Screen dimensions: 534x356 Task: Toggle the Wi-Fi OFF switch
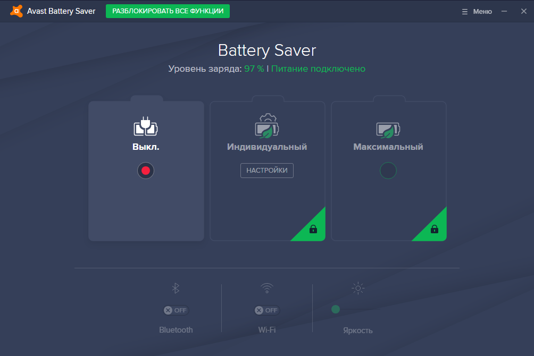point(267,310)
